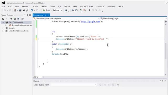Screen dimensions: 168x95
Task: Start debugging with the green Start arrow
Action: click(44, 10)
